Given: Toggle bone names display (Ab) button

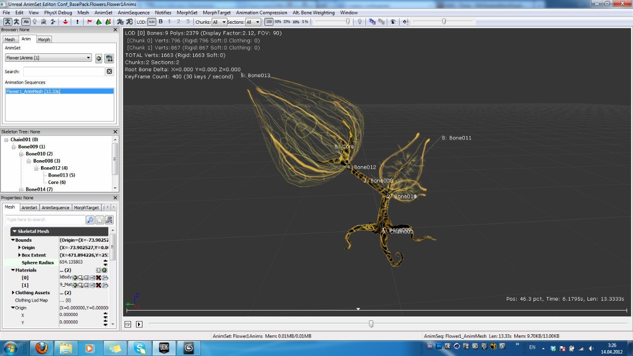Looking at the screenshot, I should click(26, 22).
